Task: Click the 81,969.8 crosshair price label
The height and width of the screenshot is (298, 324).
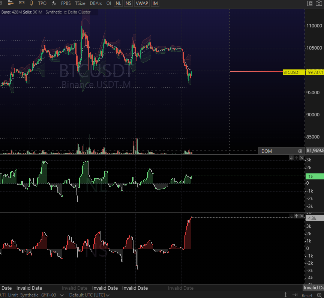Action: [315, 151]
